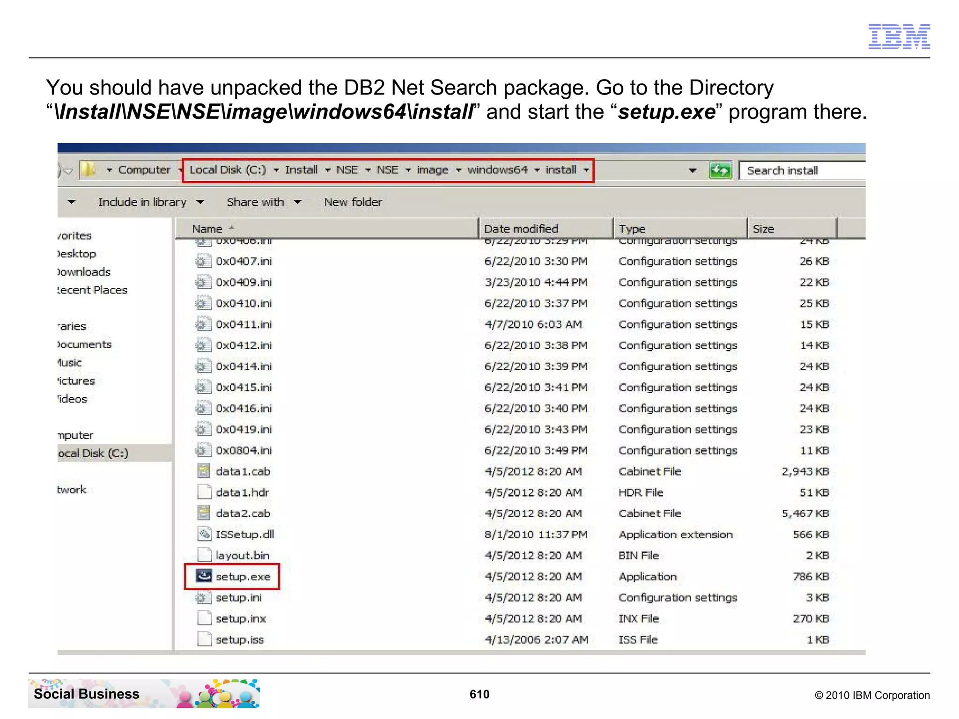Viewport: 959px width, 719px height.
Task: Click the 0x0412.ini file icon
Action: [203, 345]
